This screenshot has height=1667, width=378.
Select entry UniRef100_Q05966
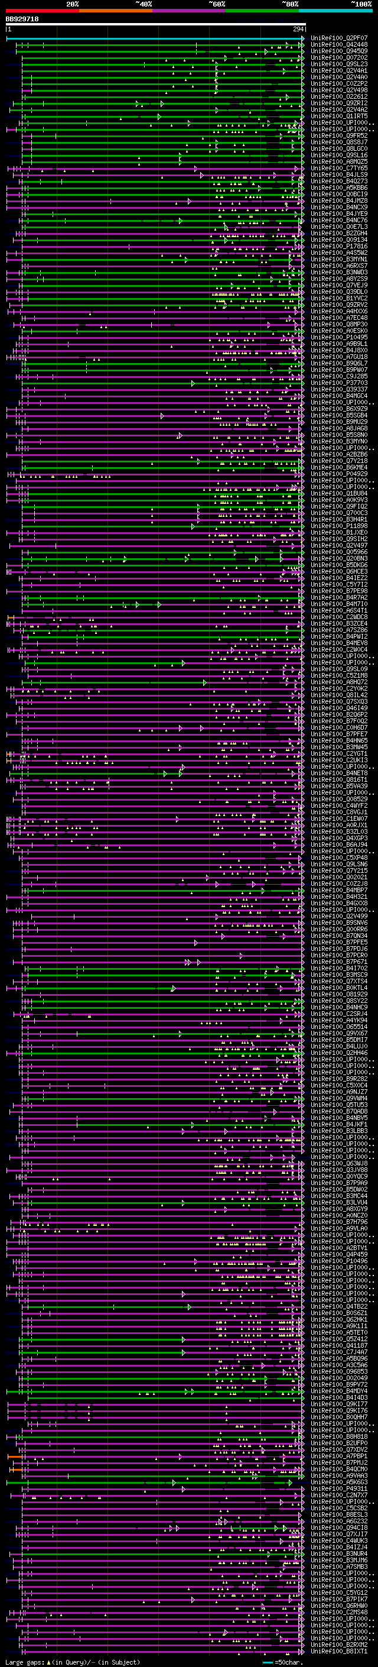[339, 552]
